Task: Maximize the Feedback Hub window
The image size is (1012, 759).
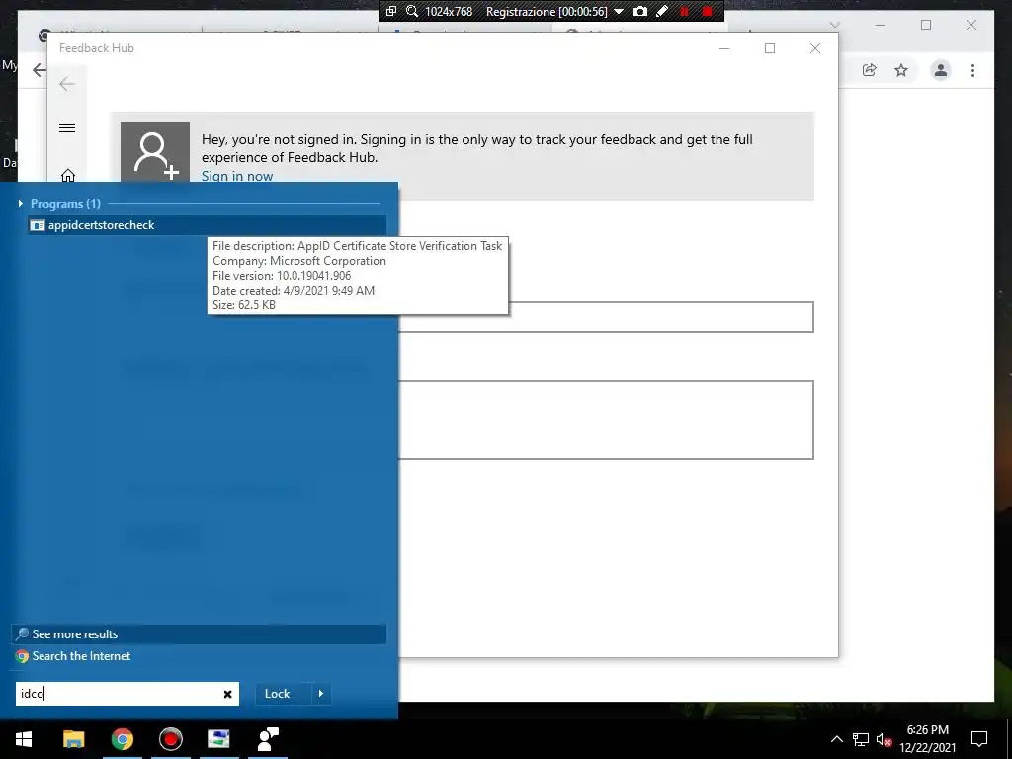Action: point(770,48)
